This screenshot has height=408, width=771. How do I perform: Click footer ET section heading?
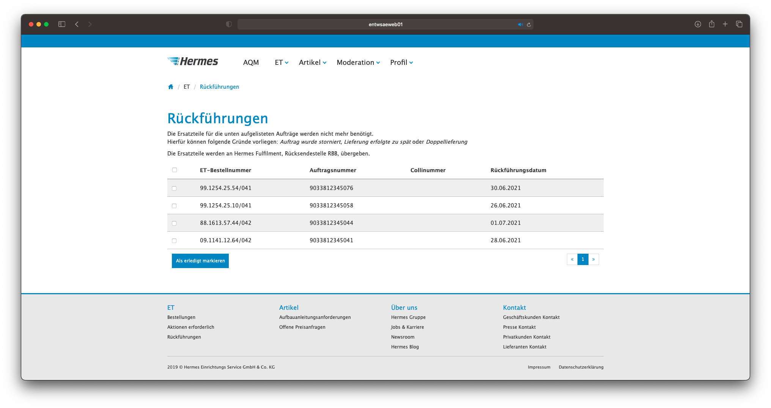(171, 308)
